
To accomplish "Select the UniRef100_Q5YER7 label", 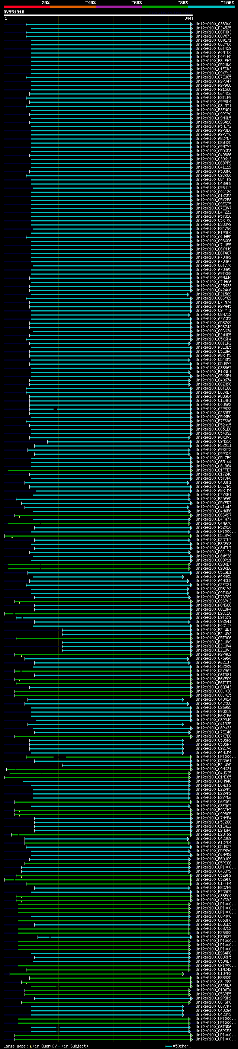I will coord(213,502).
